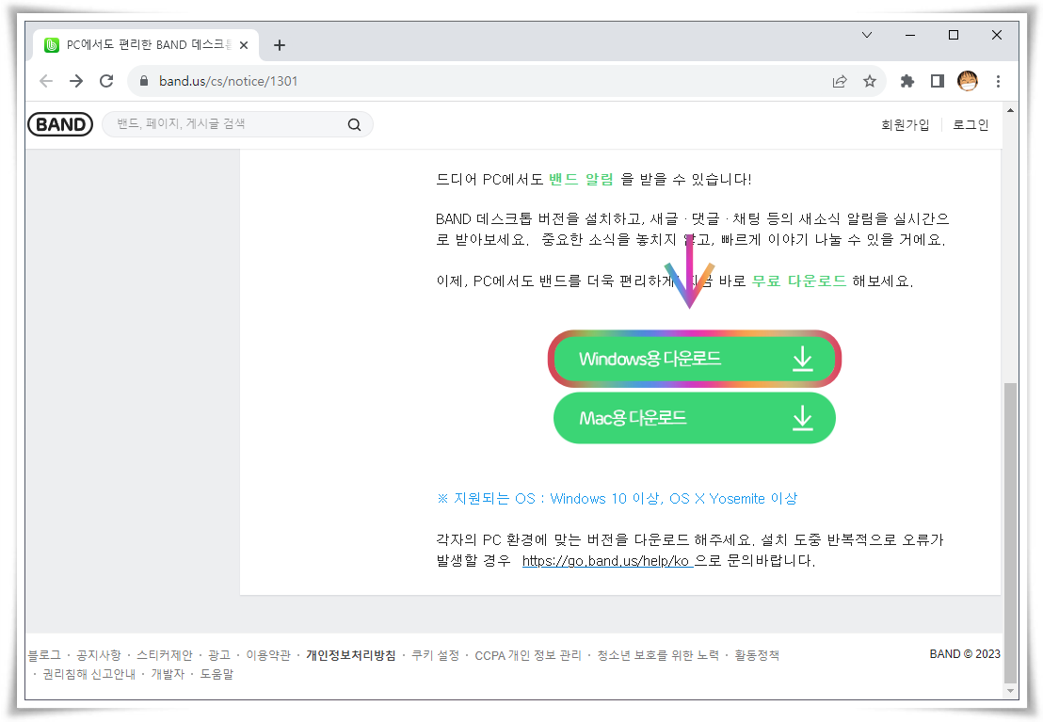Open 이용약관 footer link

pyautogui.click(x=268, y=655)
